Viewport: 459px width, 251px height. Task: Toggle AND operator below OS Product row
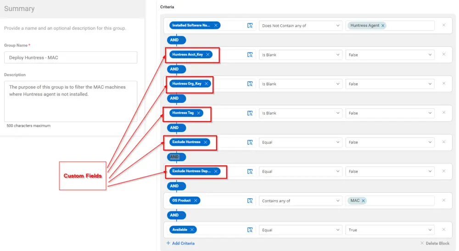(176, 215)
